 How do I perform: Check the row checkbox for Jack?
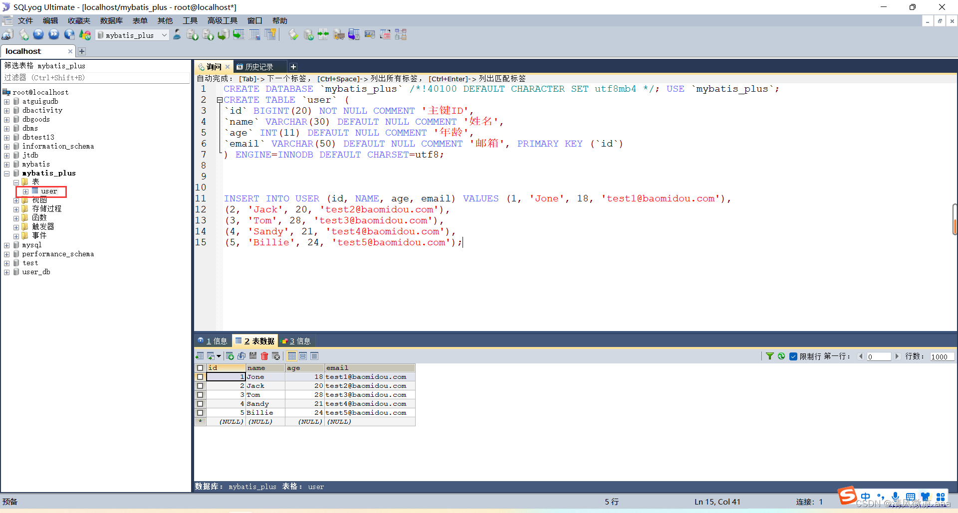pyautogui.click(x=200, y=386)
